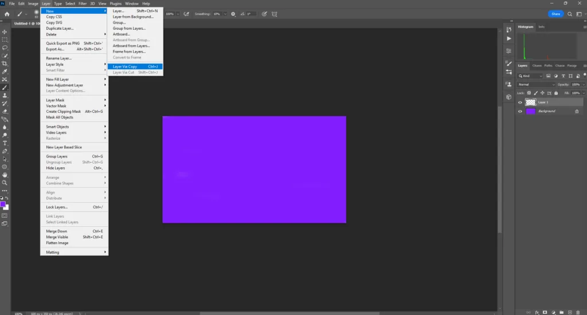Open the Actions panel play icon
Screen dimensions: 587x315
click(509, 38)
